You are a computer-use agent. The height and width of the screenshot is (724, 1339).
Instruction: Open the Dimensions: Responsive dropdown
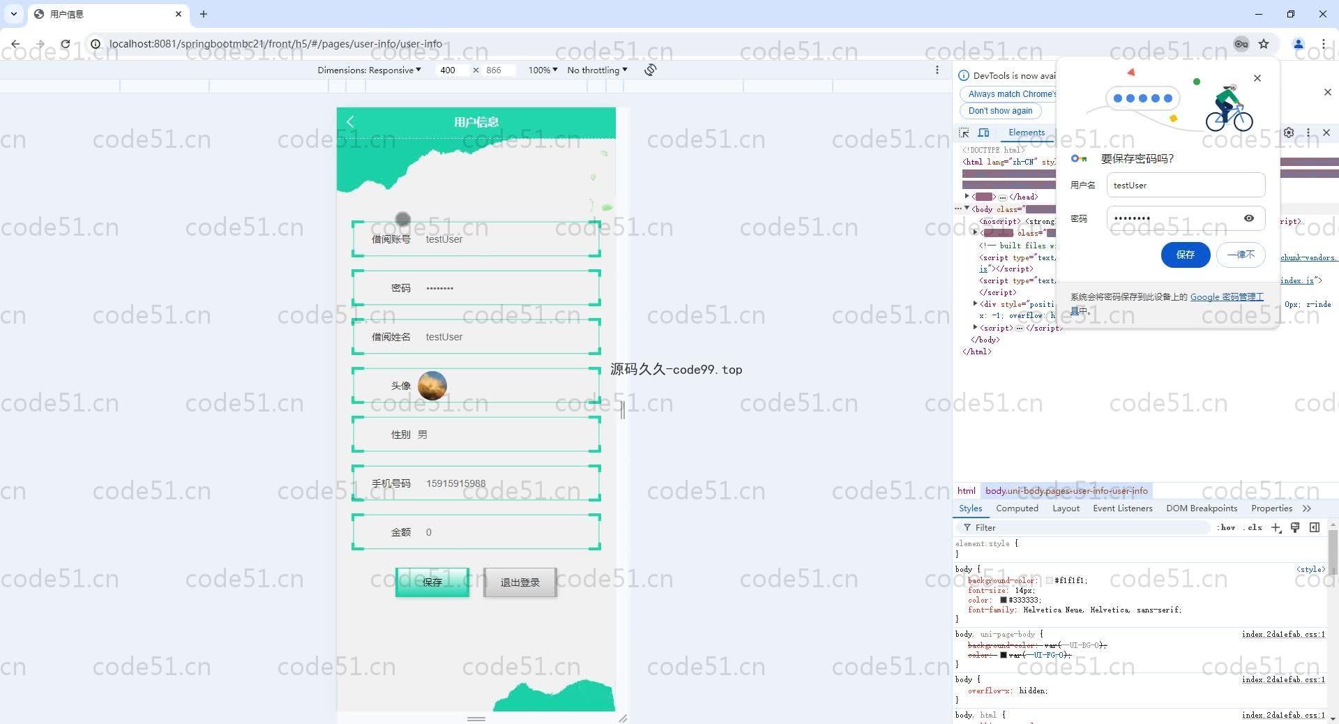(369, 70)
